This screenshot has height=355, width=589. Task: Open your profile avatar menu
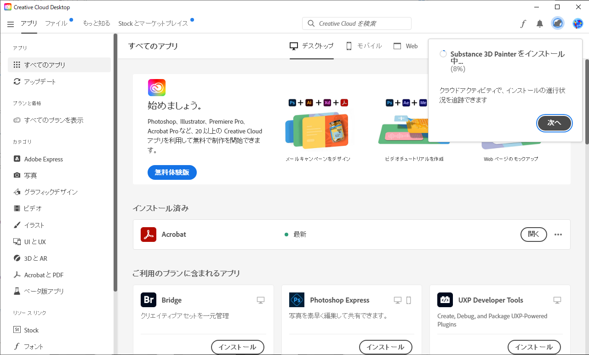coord(577,23)
